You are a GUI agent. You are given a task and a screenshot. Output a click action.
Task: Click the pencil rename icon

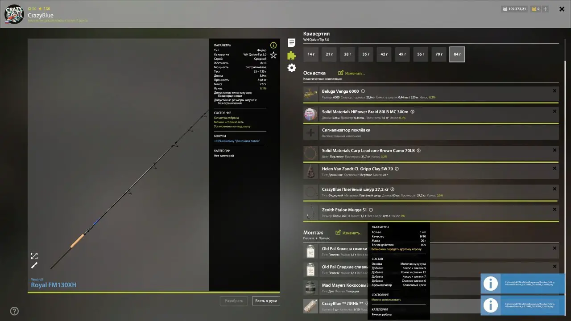click(34, 265)
